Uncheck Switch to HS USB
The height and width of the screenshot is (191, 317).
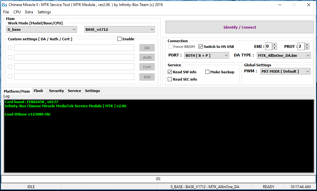coord(201,47)
